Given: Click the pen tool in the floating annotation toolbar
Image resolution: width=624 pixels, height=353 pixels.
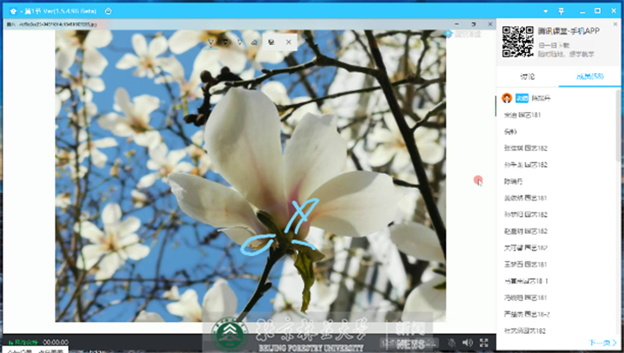Looking at the screenshot, I should coord(212,41).
